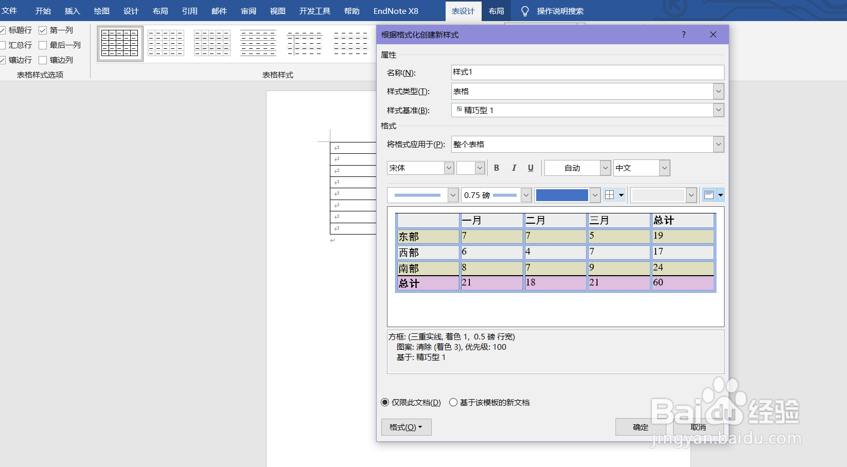Enable underline formatting

531,168
